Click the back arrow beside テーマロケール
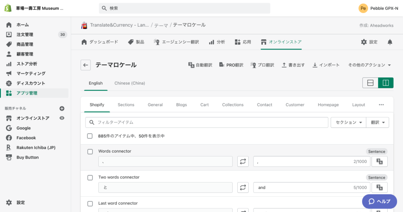This screenshot has width=403, height=212. tap(86, 65)
